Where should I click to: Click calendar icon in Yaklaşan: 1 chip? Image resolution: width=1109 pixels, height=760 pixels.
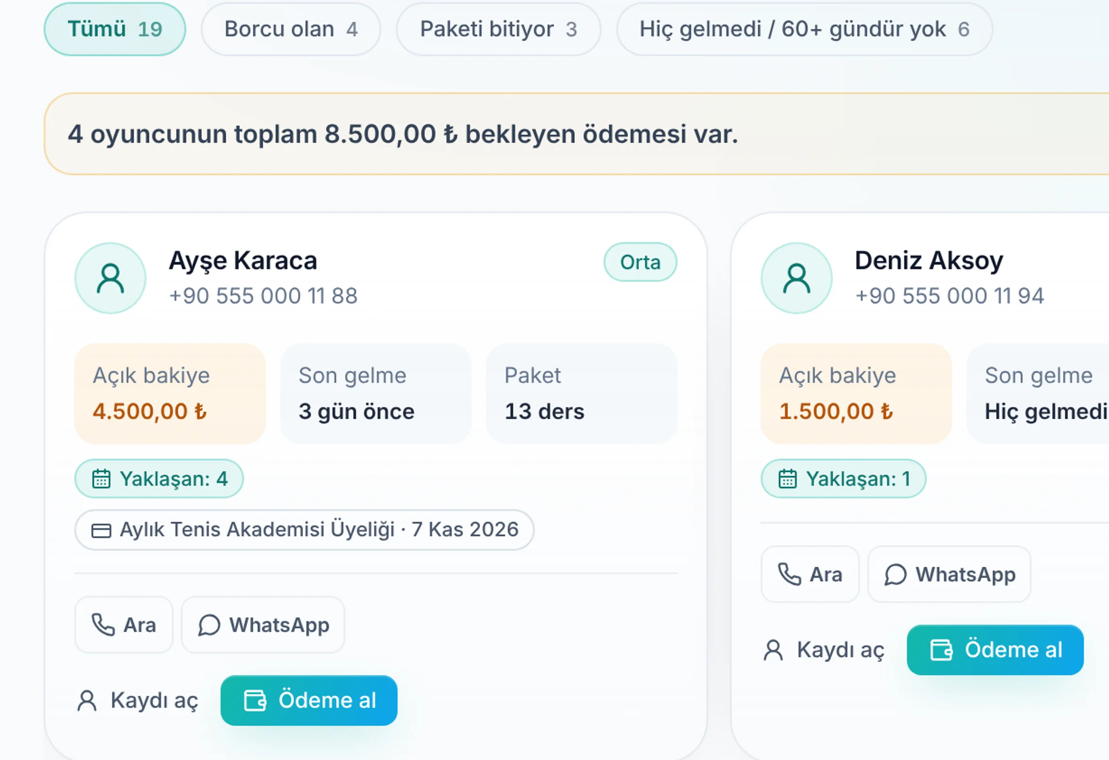(x=787, y=479)
